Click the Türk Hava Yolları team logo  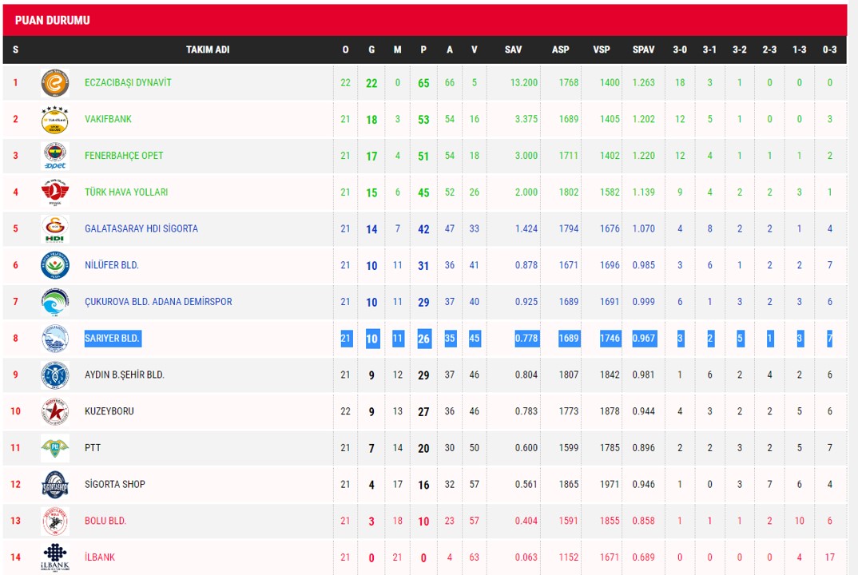[x=54, y=192]
